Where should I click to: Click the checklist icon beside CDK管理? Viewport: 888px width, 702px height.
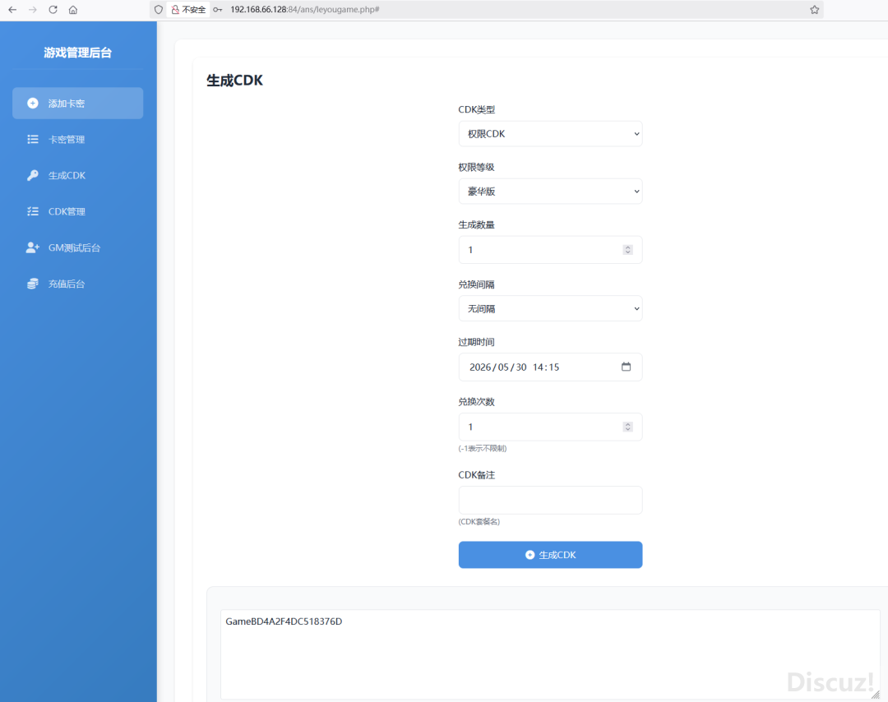point(33,211)
